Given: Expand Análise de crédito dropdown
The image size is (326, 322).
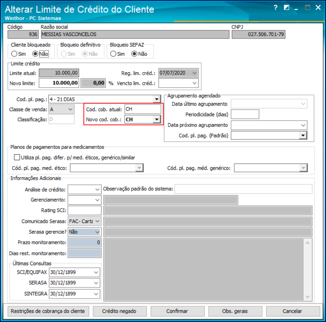Looking at the screenshot, I should [97, 189].
